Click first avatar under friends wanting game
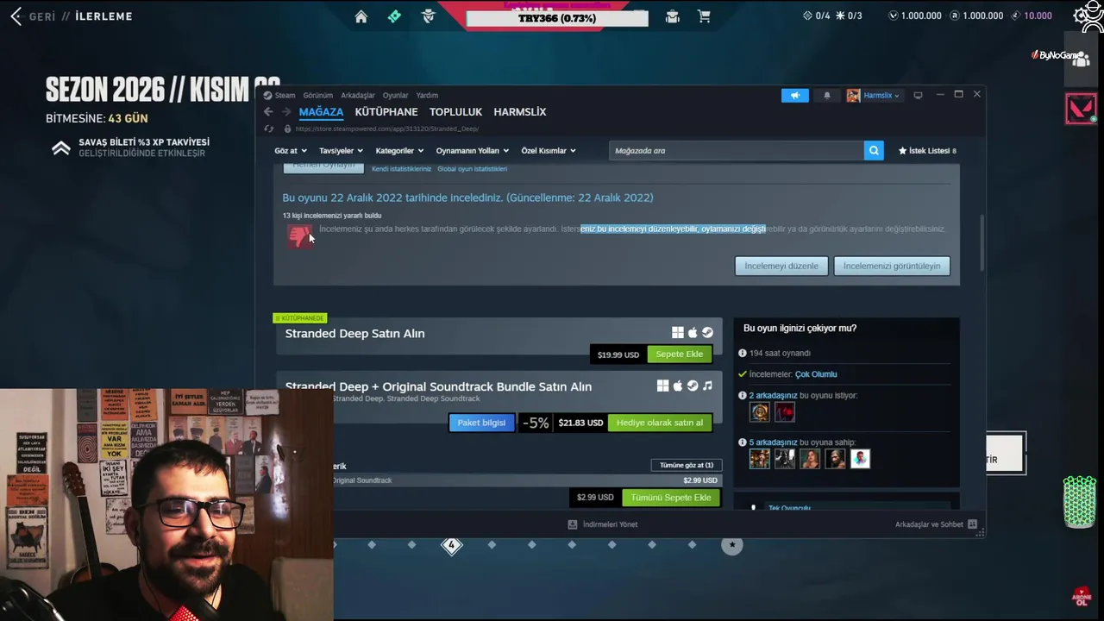This screenshot has width=1104, height=621. pos(759,412)
